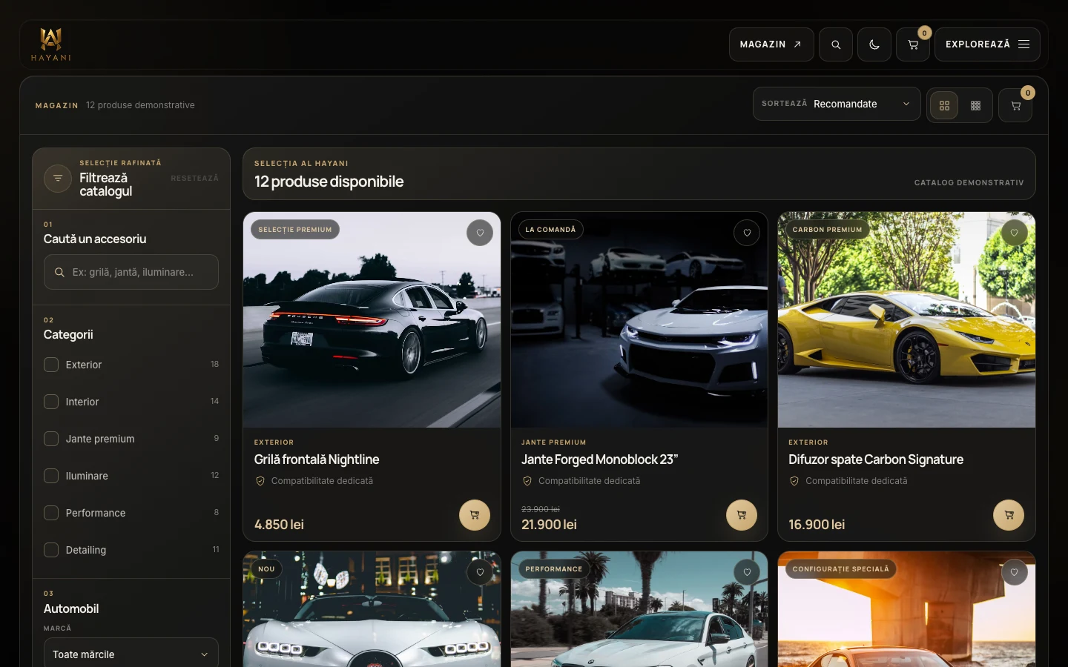Check the Exterior category checkbox
1068x667 pixels.
click(x=51, y=365)
